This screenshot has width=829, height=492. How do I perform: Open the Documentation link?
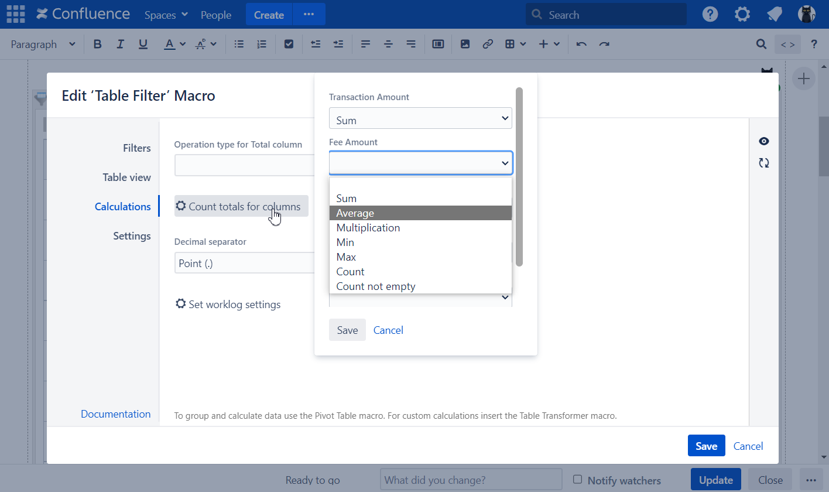[x=115, y=414]
